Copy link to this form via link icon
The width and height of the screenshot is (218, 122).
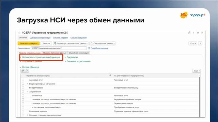coord(189,33)
